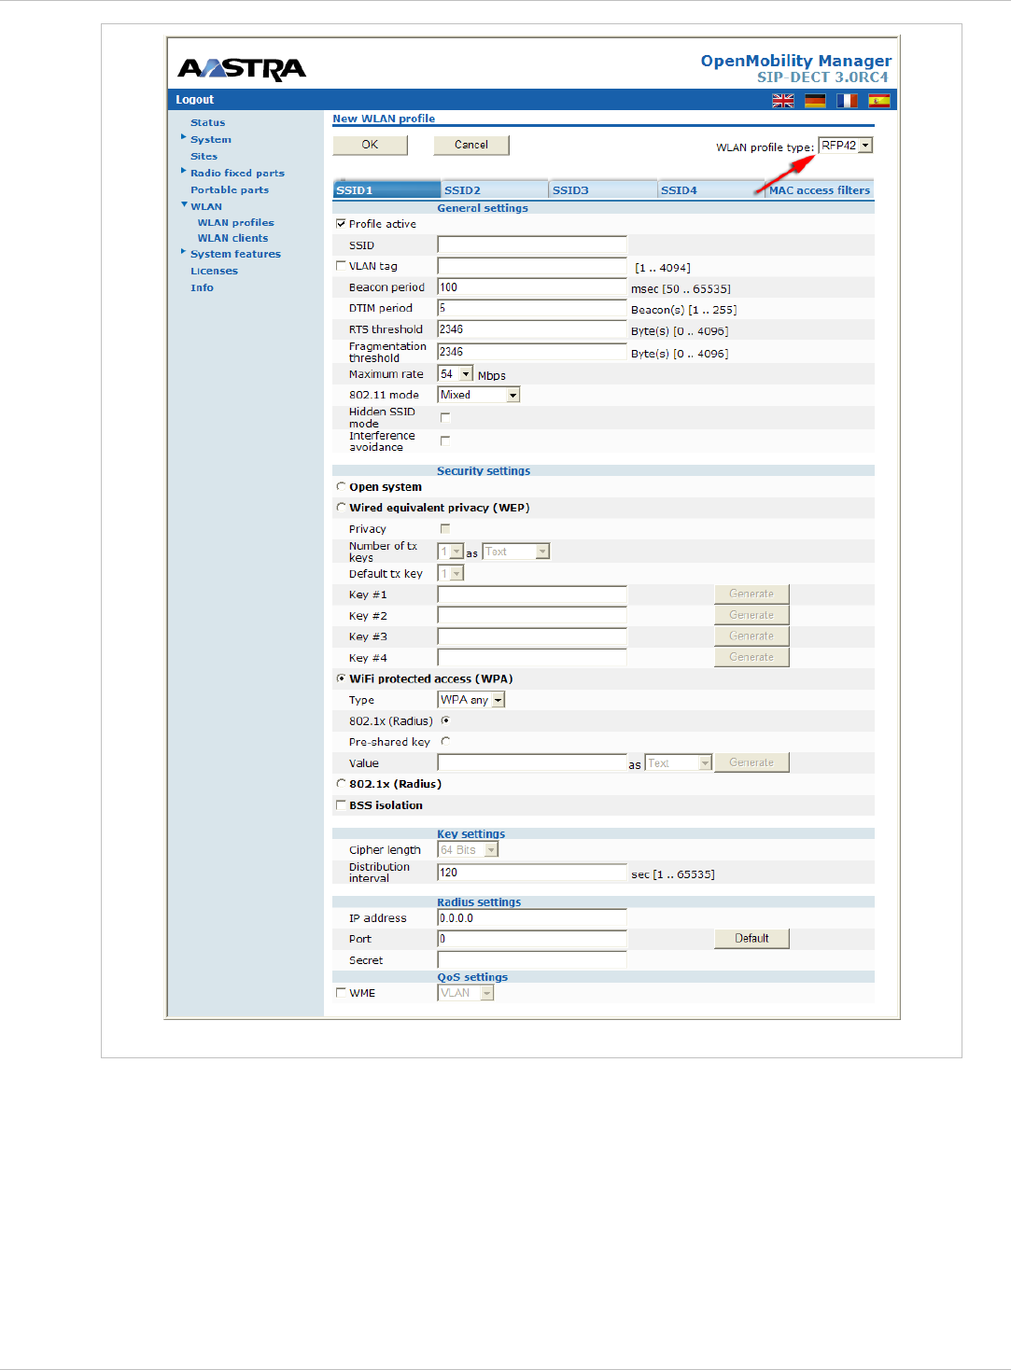Open Portable parts in sidebar
This screenshot has height=1370, width=1011.
point(230,190)
